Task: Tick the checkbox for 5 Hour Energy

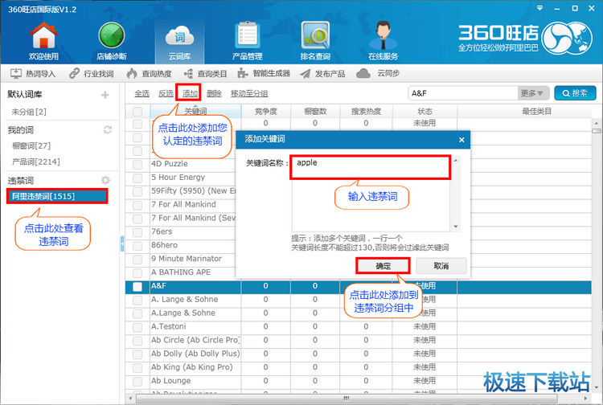Action: pos(137,178)
